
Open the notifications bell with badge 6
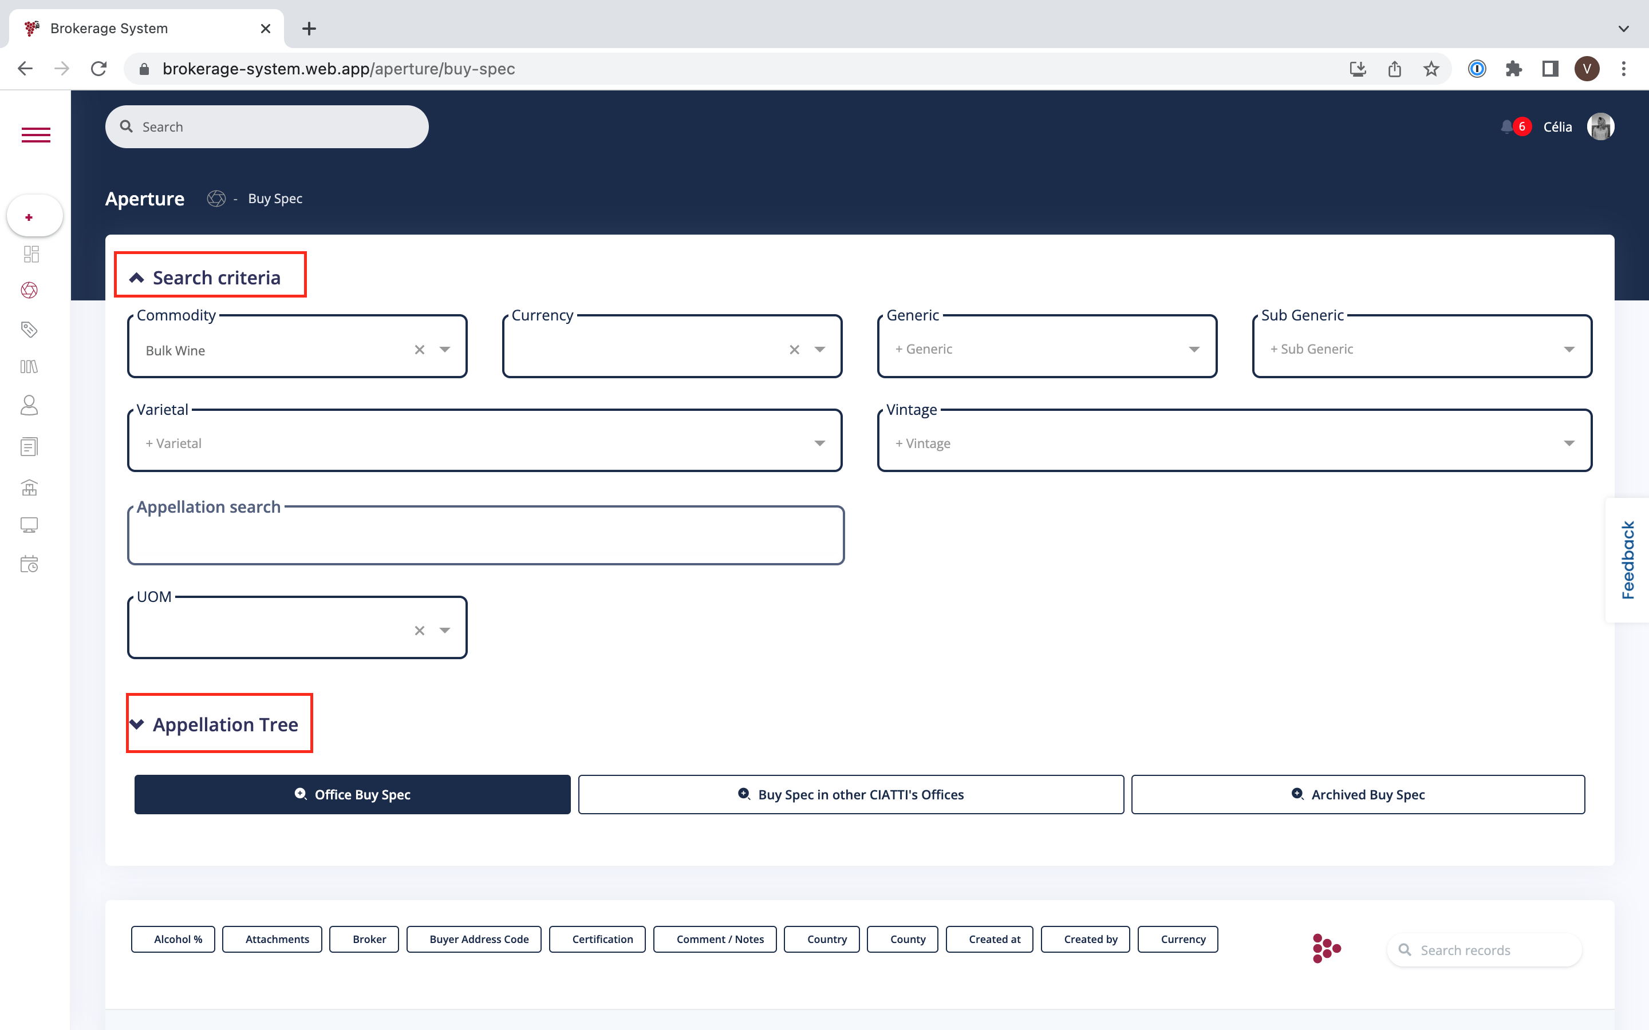point(1508,126)
